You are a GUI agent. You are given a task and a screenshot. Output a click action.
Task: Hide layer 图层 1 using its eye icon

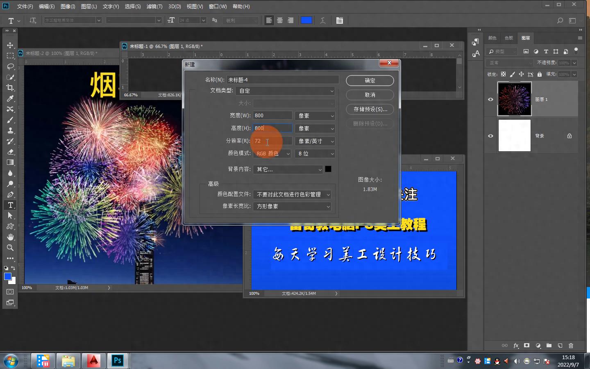point(490,99)
